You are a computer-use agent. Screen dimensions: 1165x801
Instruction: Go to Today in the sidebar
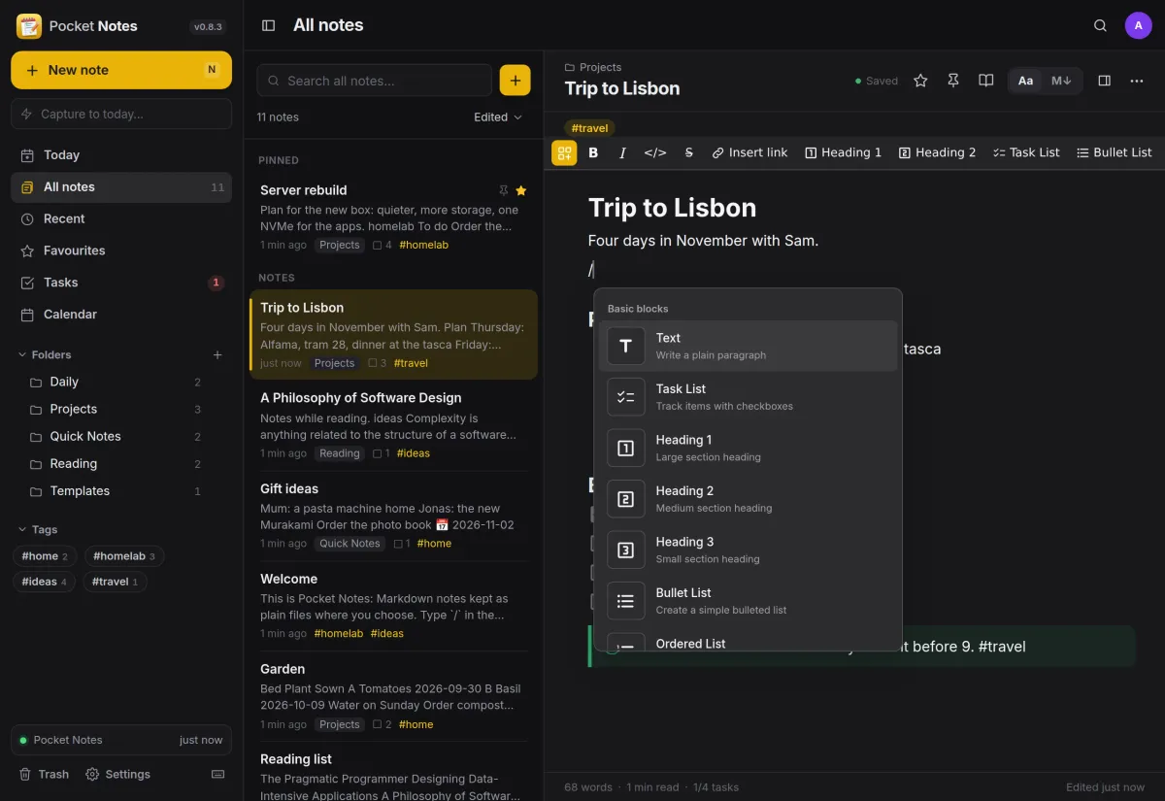click(121, 154)
